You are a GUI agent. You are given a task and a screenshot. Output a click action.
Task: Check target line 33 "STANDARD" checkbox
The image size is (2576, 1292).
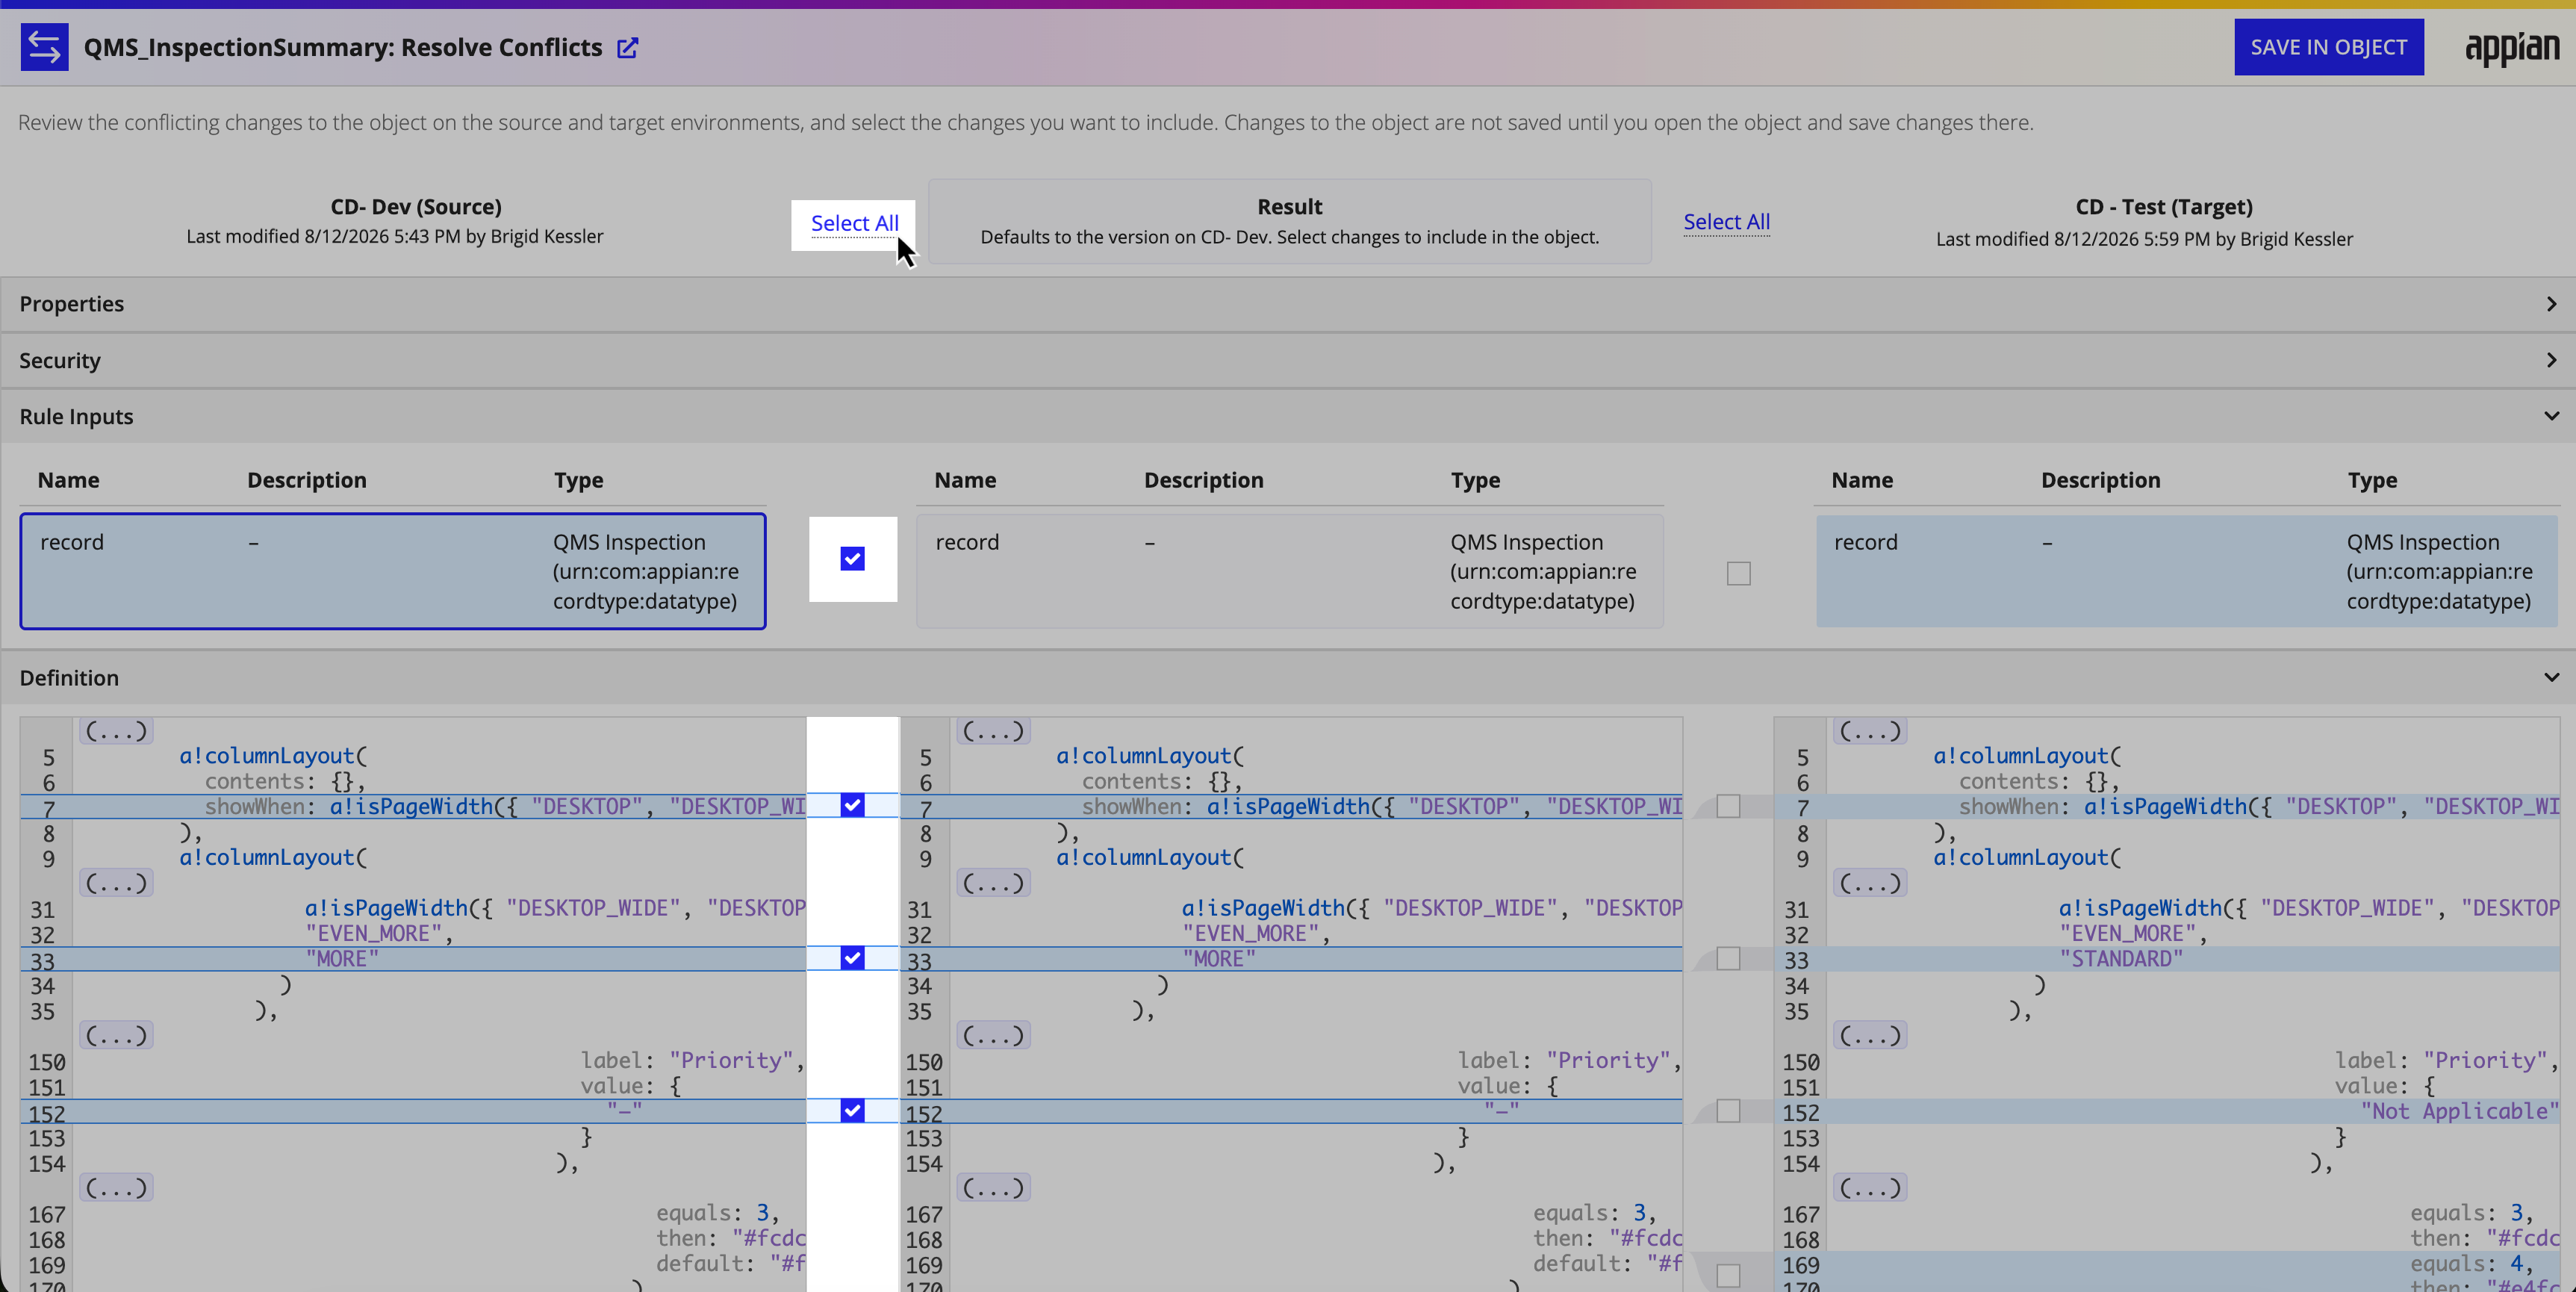point(1728,958)
